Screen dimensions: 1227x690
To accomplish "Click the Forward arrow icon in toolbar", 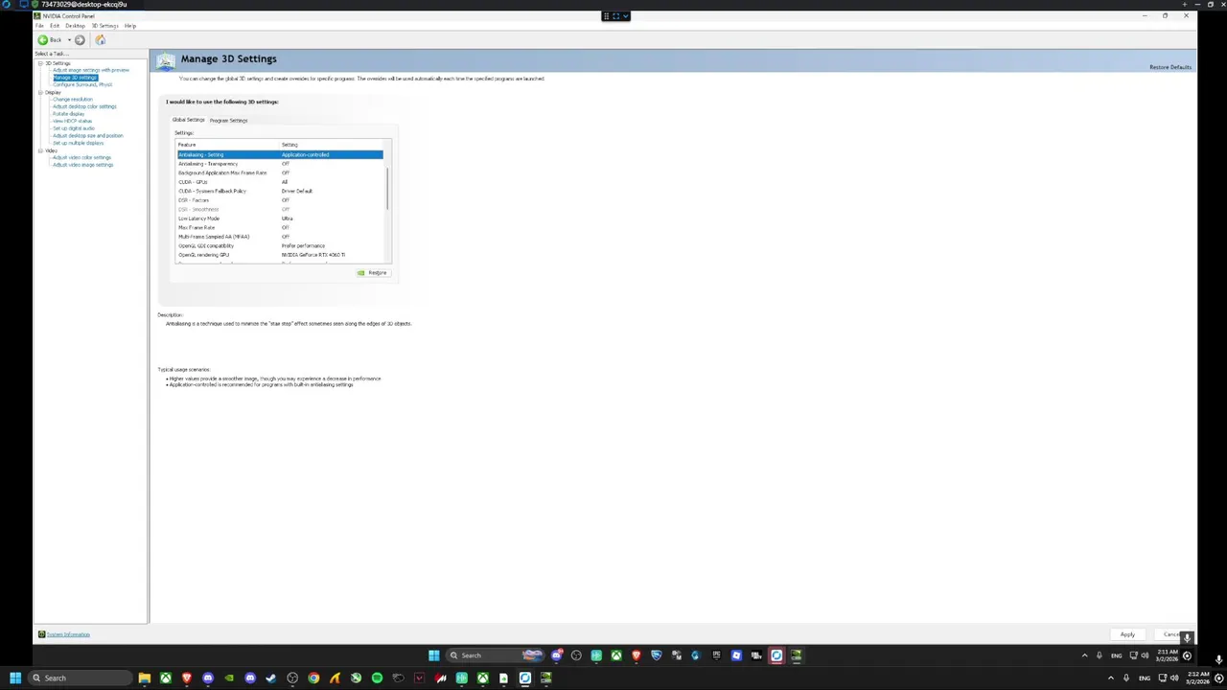I will [80, 40].
